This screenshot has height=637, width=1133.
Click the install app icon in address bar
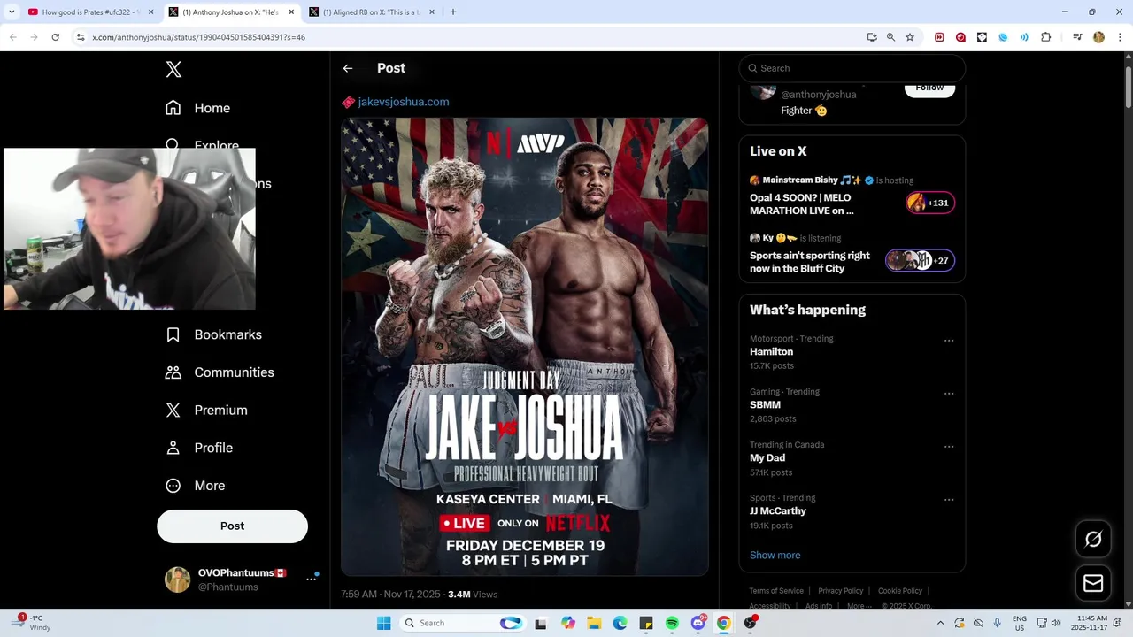[x=872, y=37]
